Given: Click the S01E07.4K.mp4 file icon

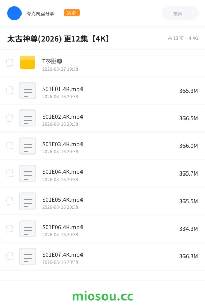Looking at the screenshot, I should (28, 256).
